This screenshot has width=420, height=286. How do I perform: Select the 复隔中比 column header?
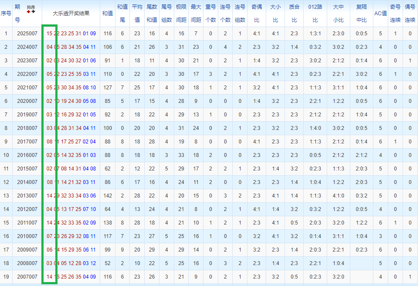362,13
